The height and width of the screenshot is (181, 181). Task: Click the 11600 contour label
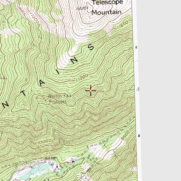click(x=122, y=25)
